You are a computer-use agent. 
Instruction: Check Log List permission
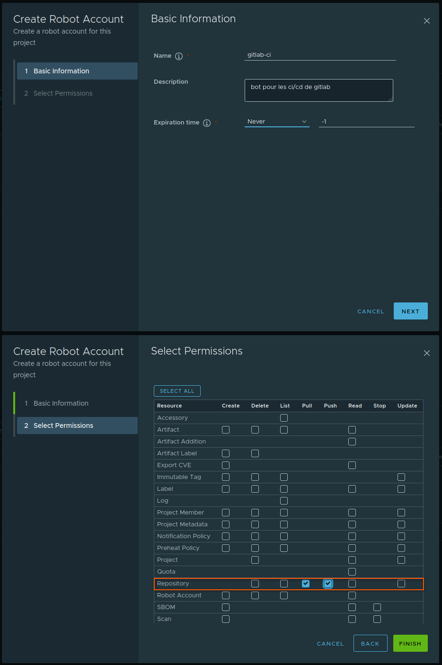click(x=284, y=501)
